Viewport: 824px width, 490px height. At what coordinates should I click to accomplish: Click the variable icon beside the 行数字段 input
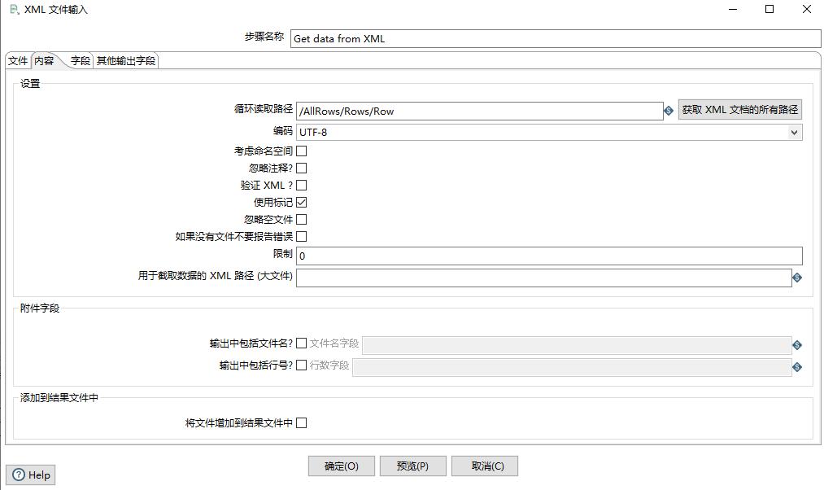[x=796, y=366]
